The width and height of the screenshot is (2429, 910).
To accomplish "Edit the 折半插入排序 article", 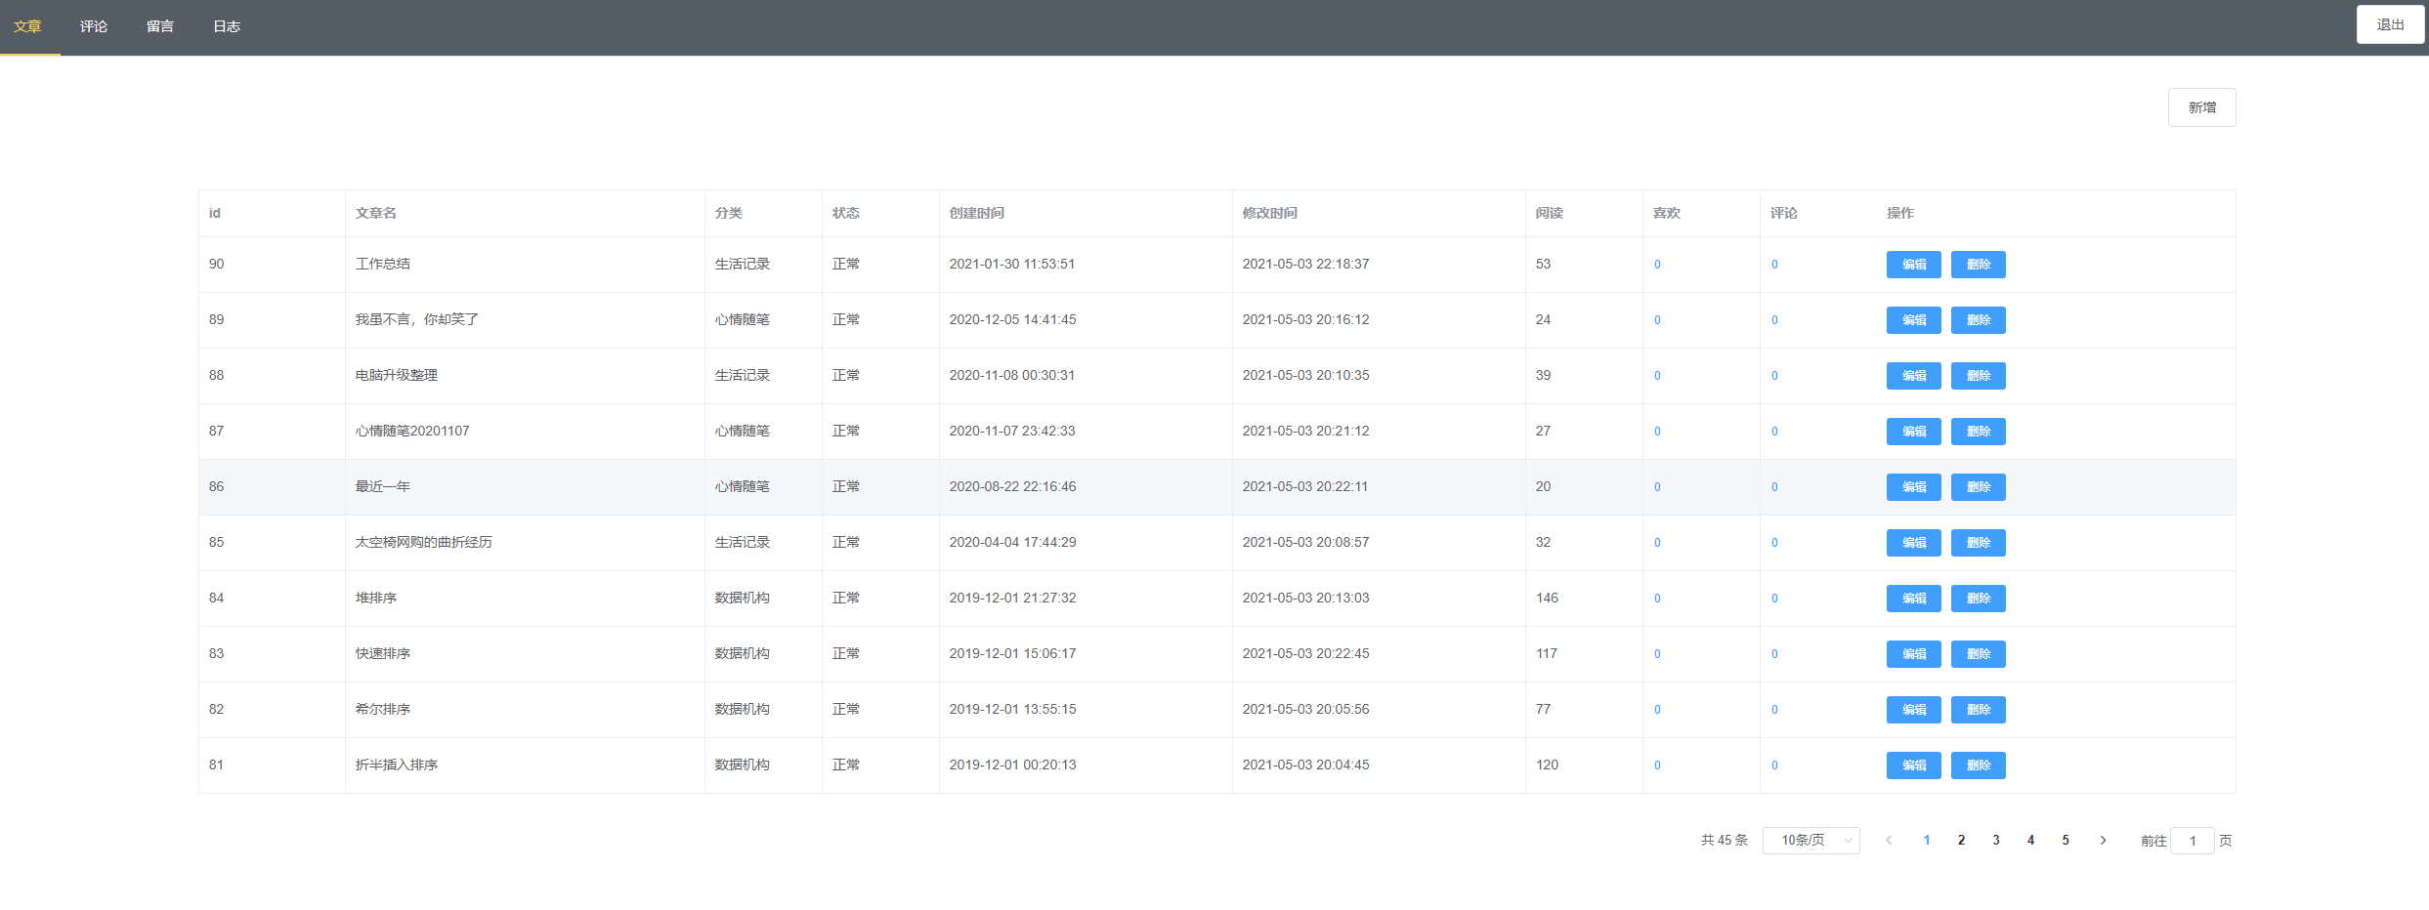I will [x=1913, y=765].
